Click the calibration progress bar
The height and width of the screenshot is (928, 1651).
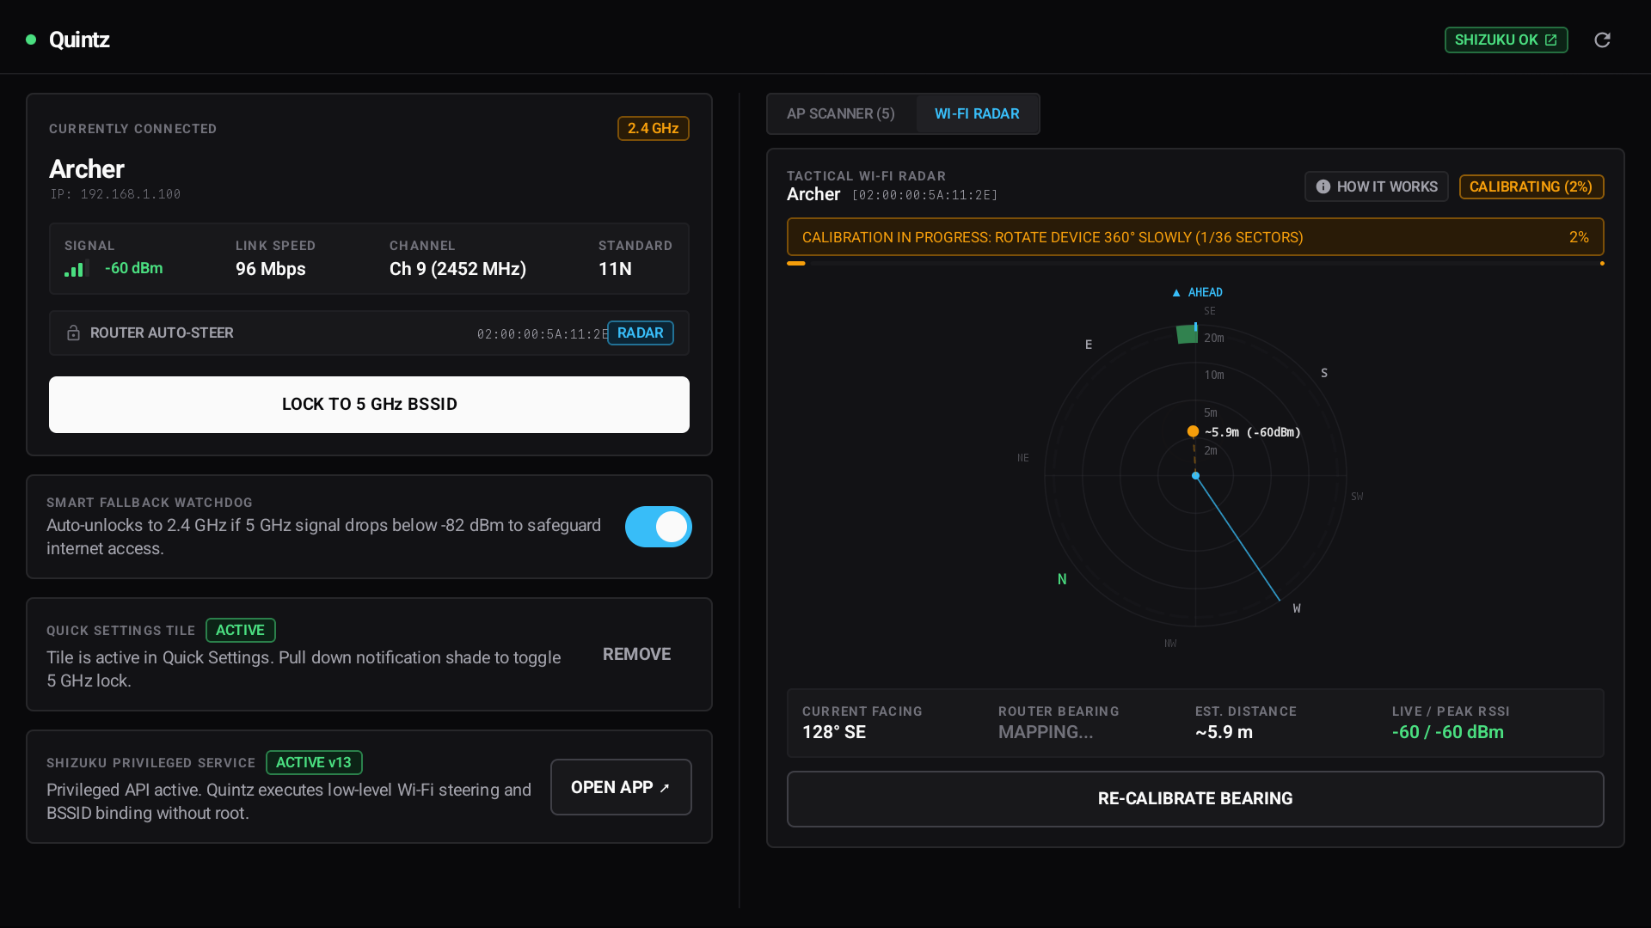tap(1195, 263)
